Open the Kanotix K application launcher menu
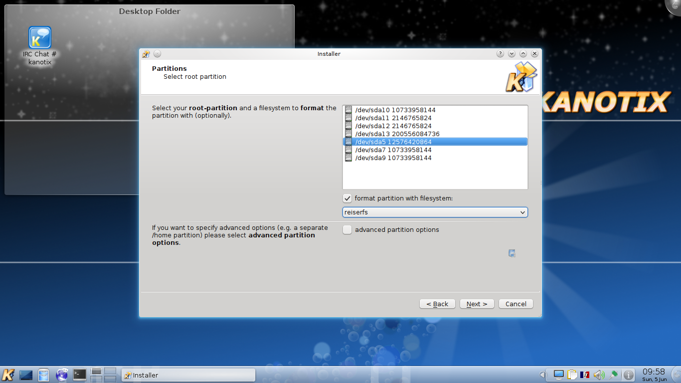Image resolution: width=681 pixels, height=383 pixels. point(8,375)
